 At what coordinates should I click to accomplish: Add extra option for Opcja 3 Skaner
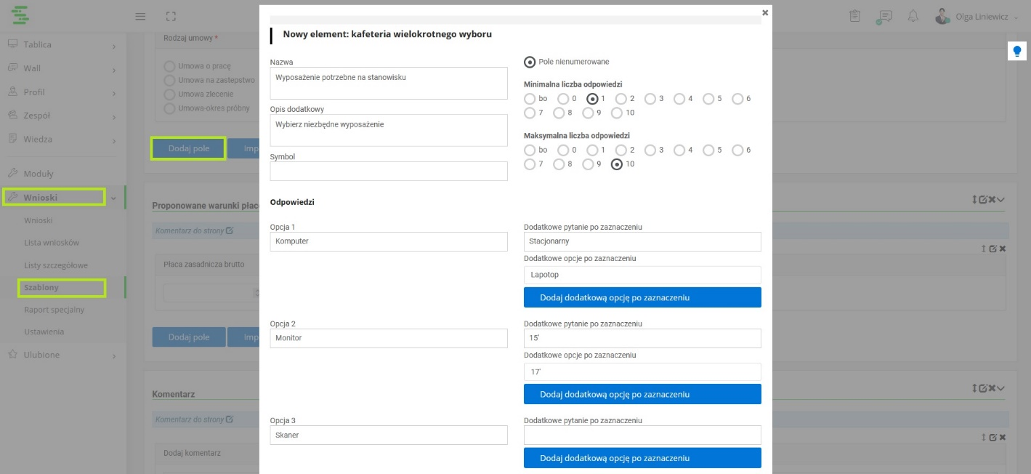point(642,458)
